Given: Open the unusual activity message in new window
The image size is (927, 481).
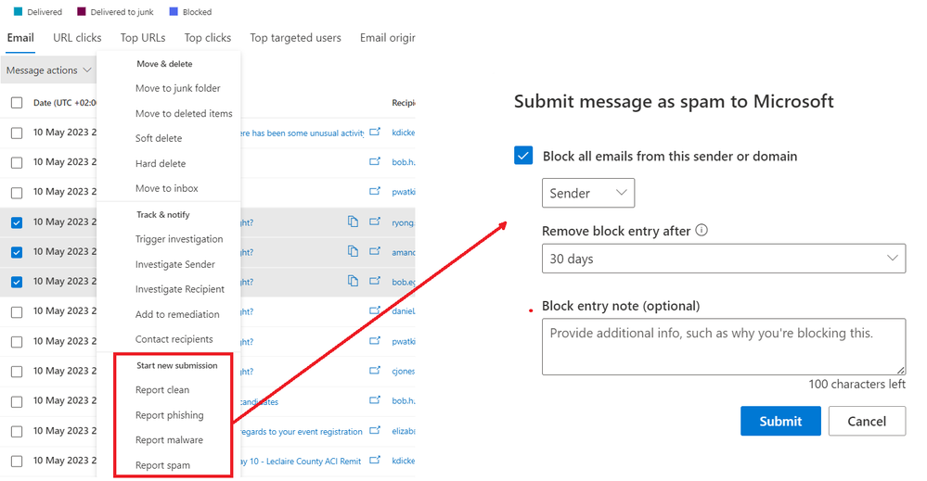Looking at the screenshot, I should tap(375, 132).
